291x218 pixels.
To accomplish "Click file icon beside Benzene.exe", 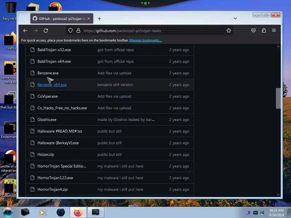I will pos(32,73).
